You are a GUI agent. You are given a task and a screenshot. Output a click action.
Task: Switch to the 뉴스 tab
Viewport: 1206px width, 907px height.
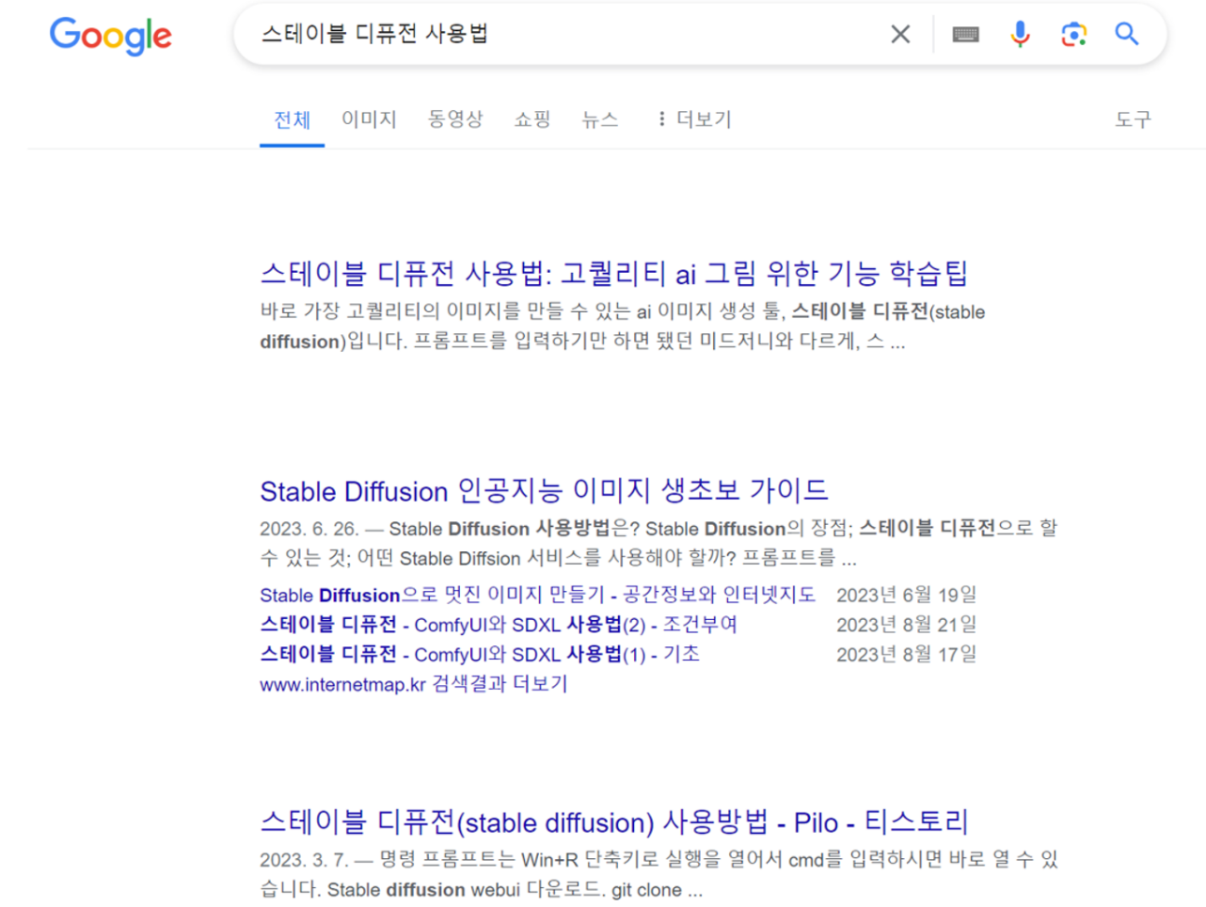click(x=600, y=119)
